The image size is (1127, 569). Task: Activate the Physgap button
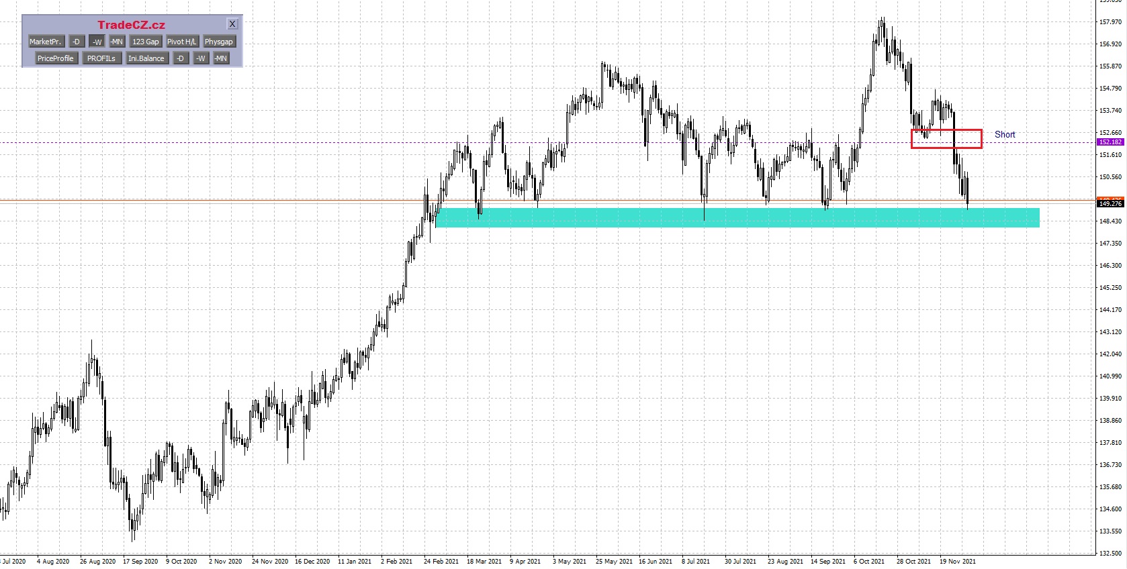pyautogui.click(x=219, y=42)
